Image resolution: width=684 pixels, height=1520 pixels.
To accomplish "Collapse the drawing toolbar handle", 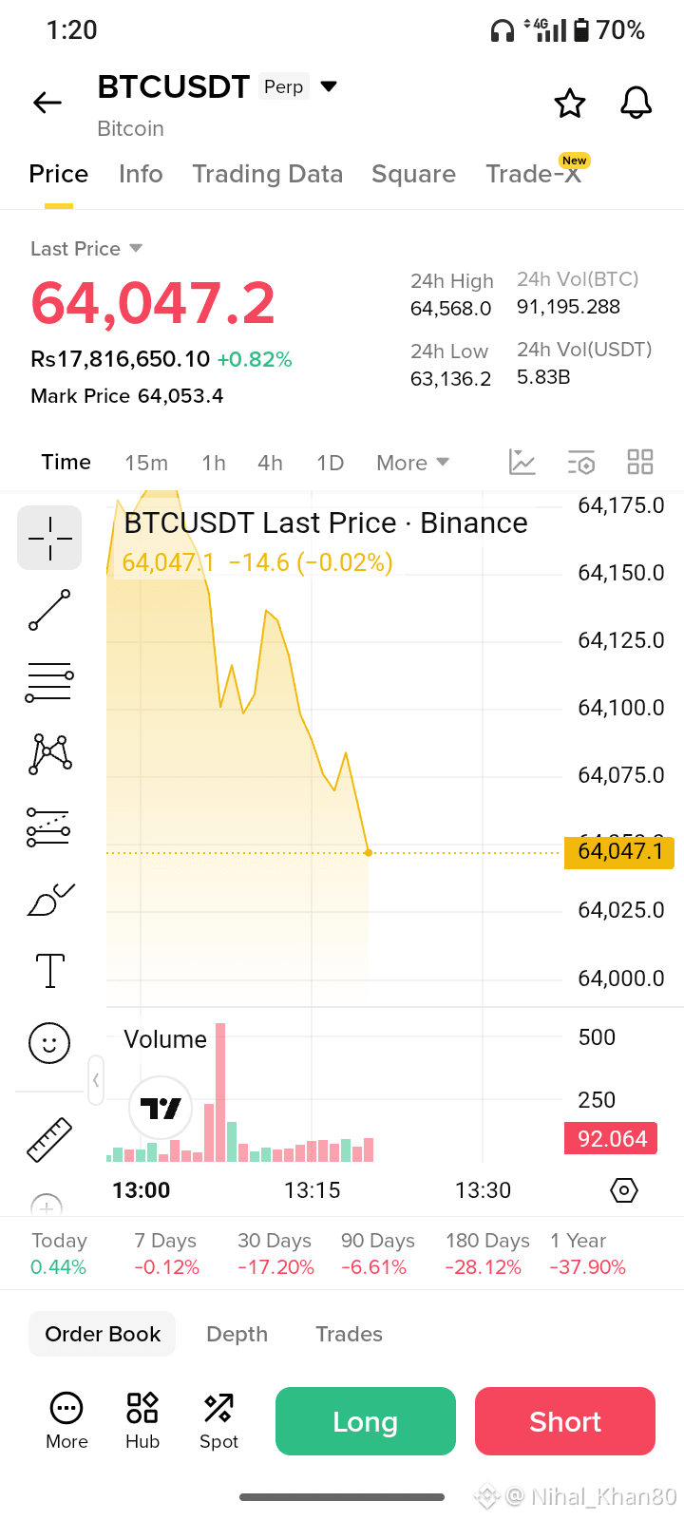I will [x=96, y=1080].
